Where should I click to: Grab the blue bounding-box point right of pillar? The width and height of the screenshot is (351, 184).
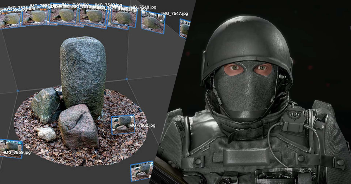(x=127, y=79)
